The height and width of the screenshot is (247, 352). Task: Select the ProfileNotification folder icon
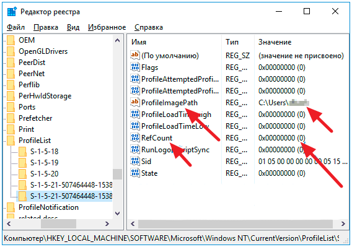(11, 207)
